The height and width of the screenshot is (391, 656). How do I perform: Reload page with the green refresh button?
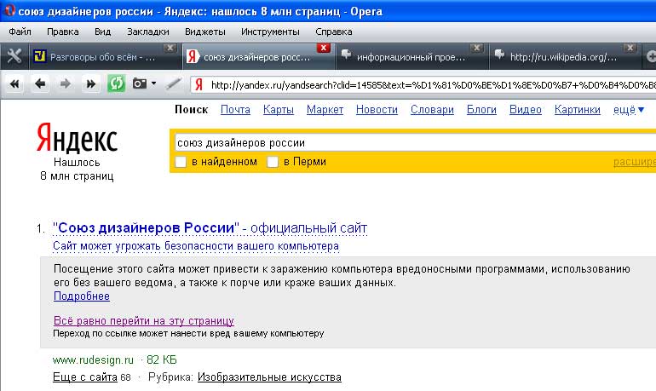coord(117,83)
